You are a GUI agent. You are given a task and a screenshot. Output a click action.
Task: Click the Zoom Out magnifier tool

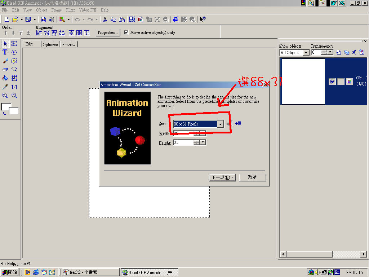[14, 95]
